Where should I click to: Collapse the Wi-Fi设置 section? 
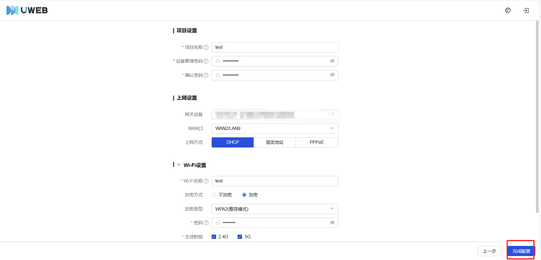point(179,165)
